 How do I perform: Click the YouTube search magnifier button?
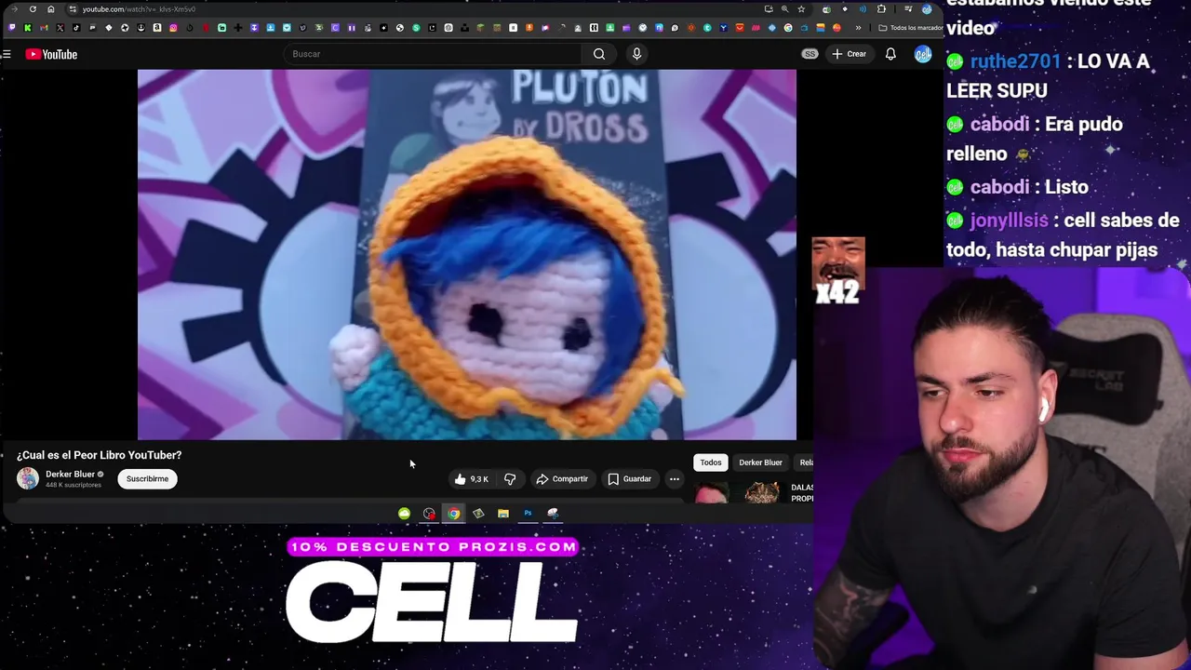[599, 54]
